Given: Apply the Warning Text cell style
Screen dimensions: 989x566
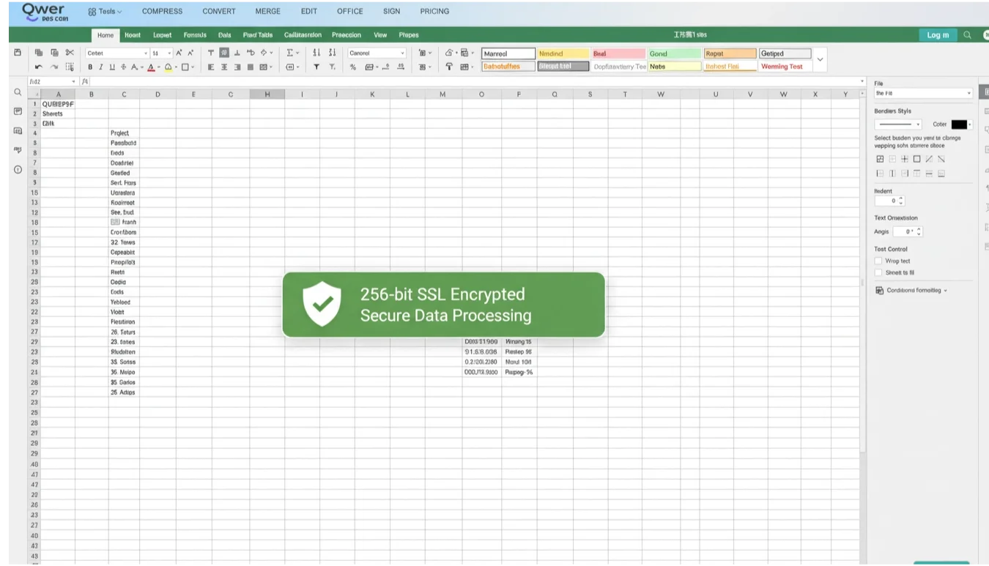Looking at the screenshot, I should click(x=785, y=67).
